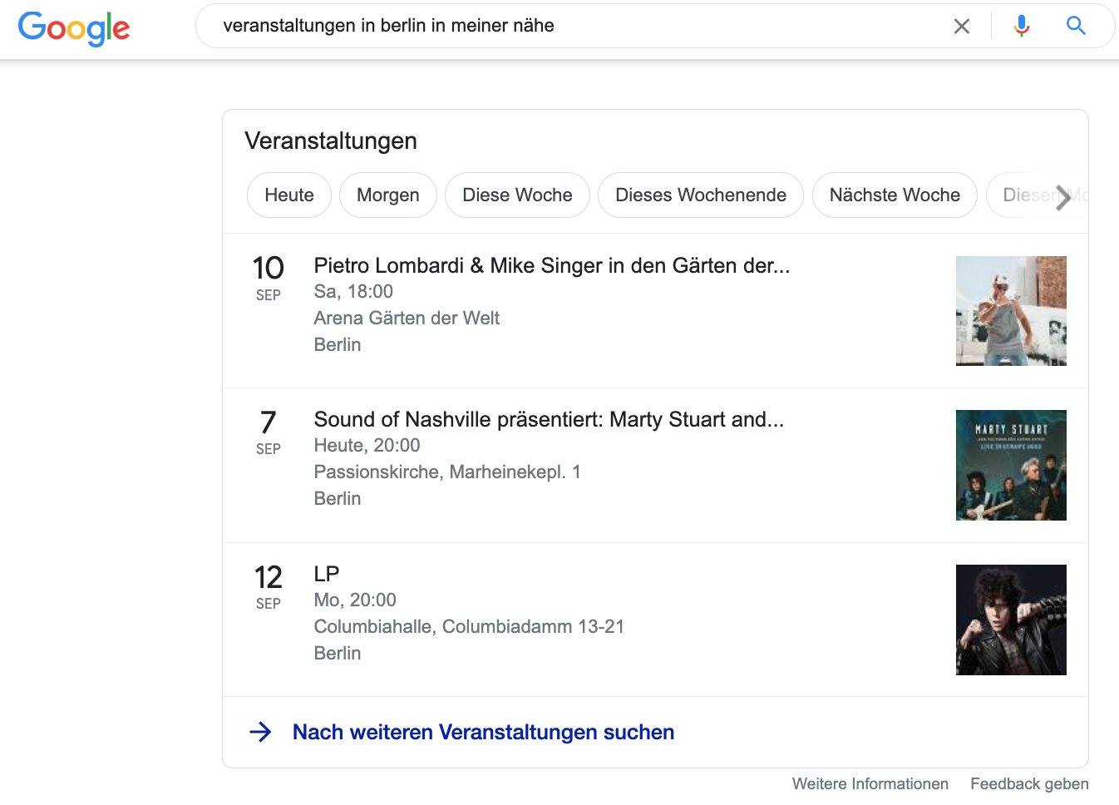Pick the Nächste Woche filter chip

tap(895, 195)
